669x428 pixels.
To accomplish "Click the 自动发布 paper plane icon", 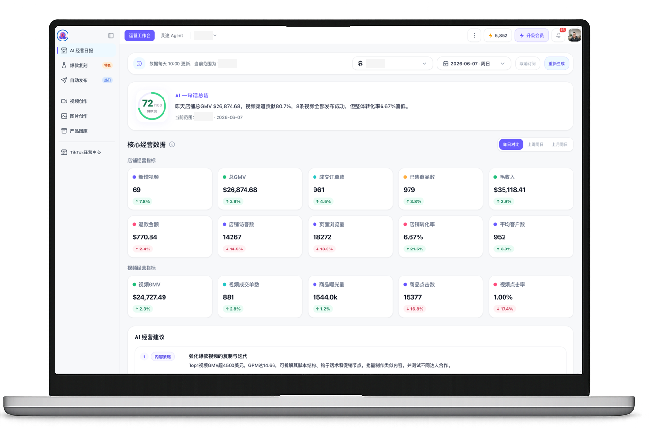I will tap(64, 80).
